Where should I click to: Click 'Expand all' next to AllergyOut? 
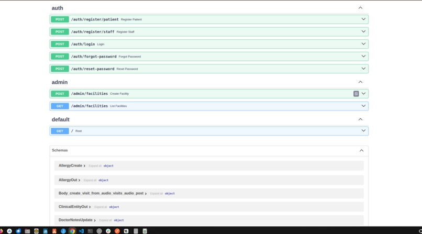click(x=90, y=180)
